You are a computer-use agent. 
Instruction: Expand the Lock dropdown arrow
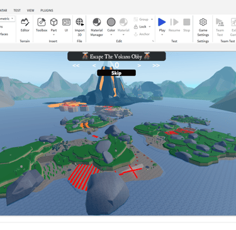click(150, 27)
